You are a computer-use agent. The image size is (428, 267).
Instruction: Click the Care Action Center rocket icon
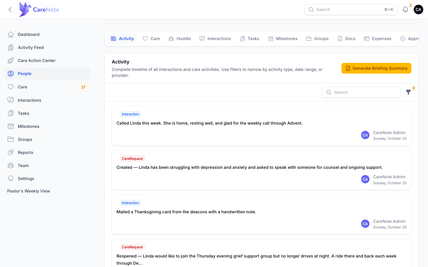(x=11, y=61)
